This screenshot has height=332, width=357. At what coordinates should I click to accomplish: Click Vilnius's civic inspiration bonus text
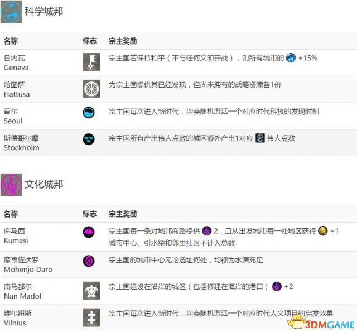click(221, 314)
